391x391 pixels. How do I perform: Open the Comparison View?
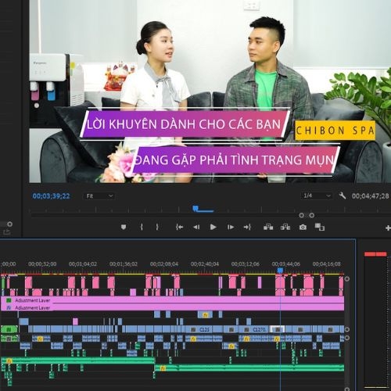pyautogui.click(x=319, y=227)
